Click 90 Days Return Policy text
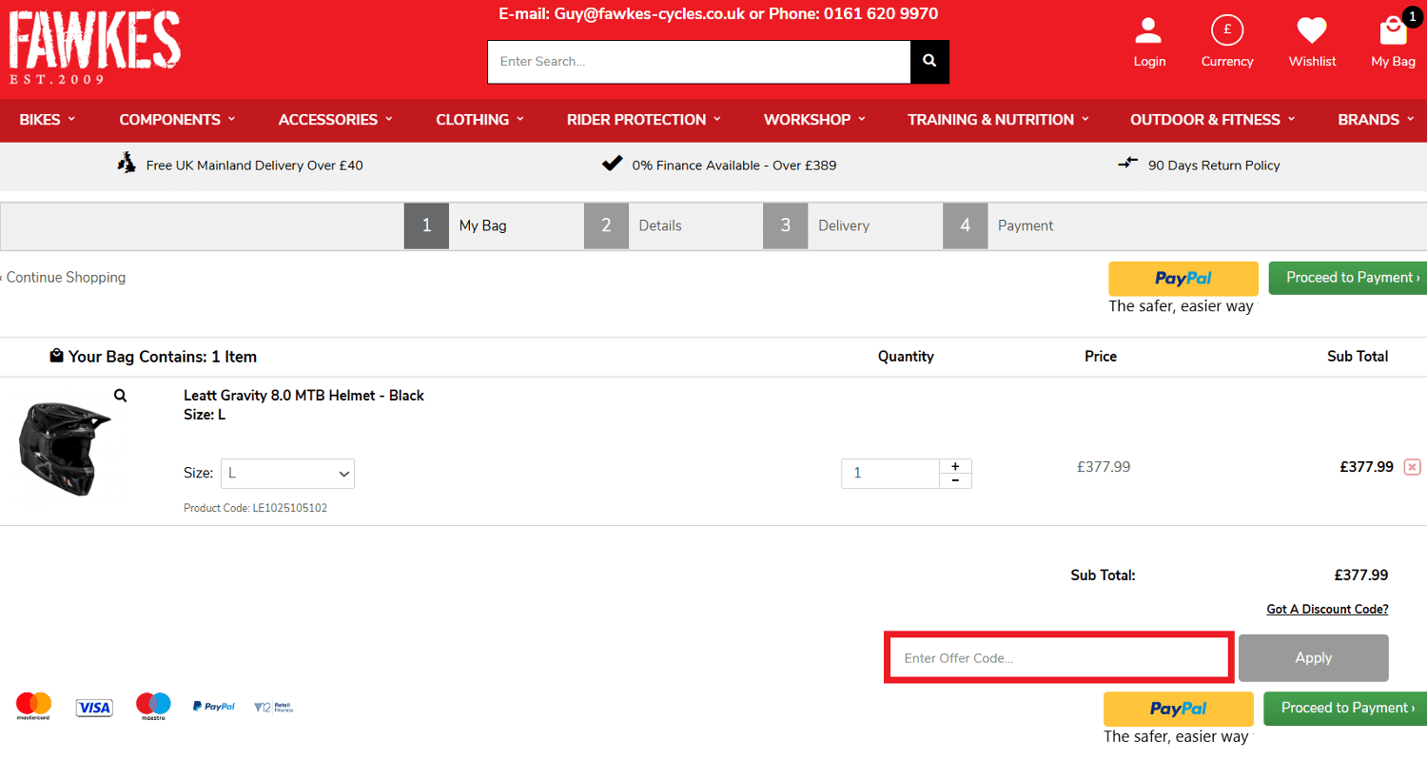Viewport: 1427px width, 760px height. pyautogui.click(x=1214, y=166)
